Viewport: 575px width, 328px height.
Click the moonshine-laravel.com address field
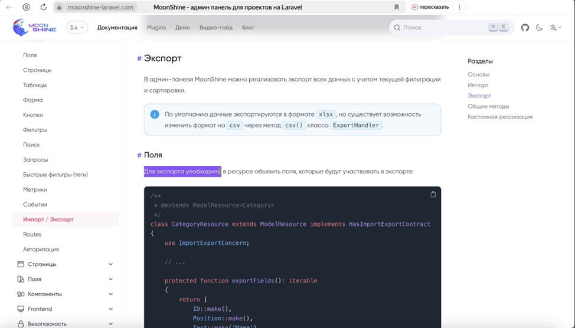click(x=100, y=7)
